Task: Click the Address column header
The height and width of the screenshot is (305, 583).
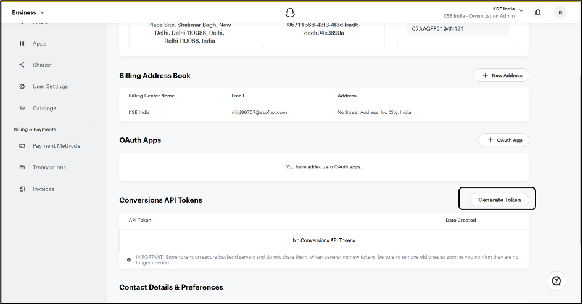Action: click(x=347, y=96)
